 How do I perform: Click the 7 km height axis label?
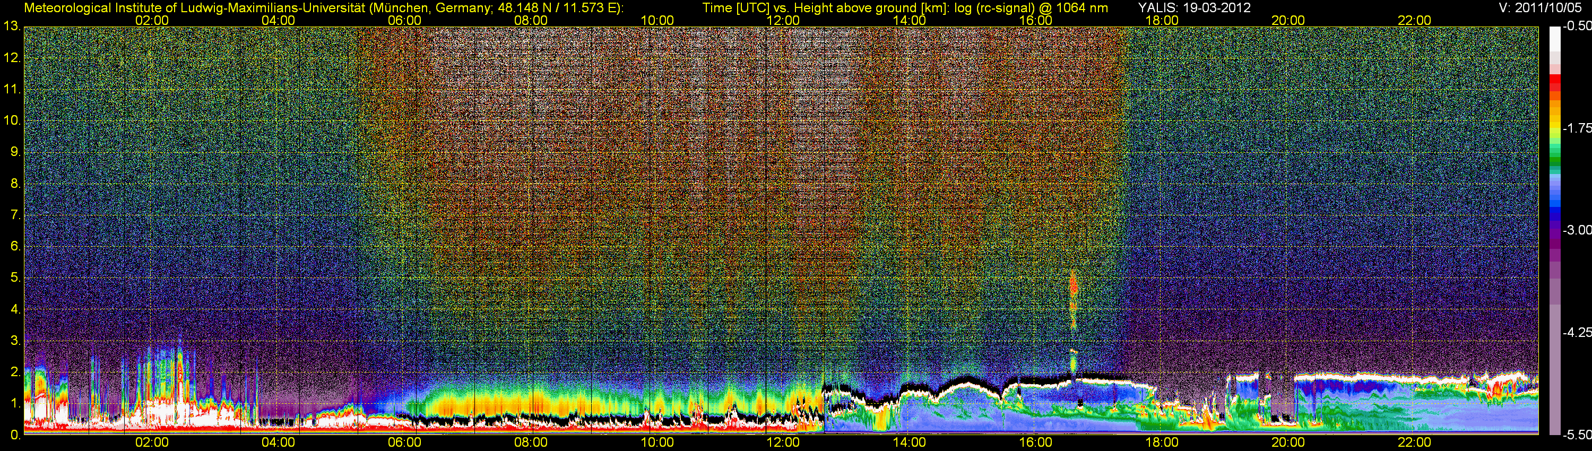(15, 215)
